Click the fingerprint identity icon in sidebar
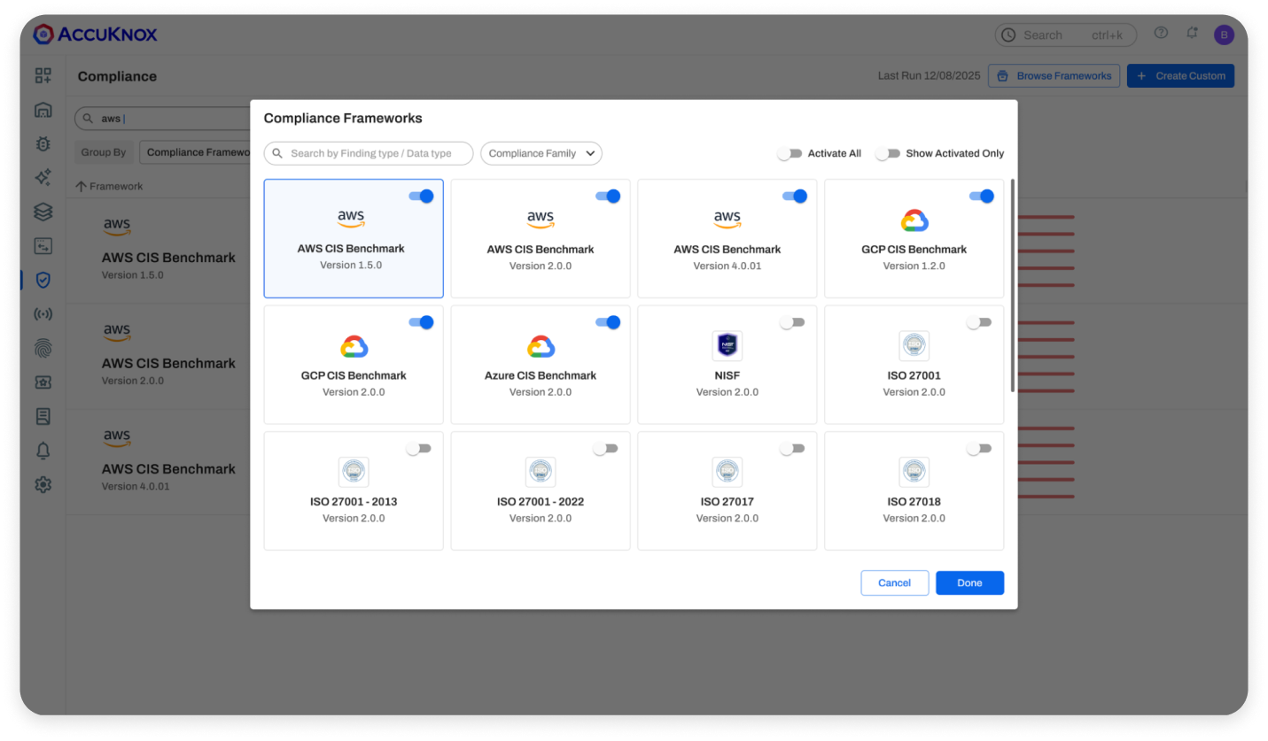The image size is (1268, 741). pos(42,347)
